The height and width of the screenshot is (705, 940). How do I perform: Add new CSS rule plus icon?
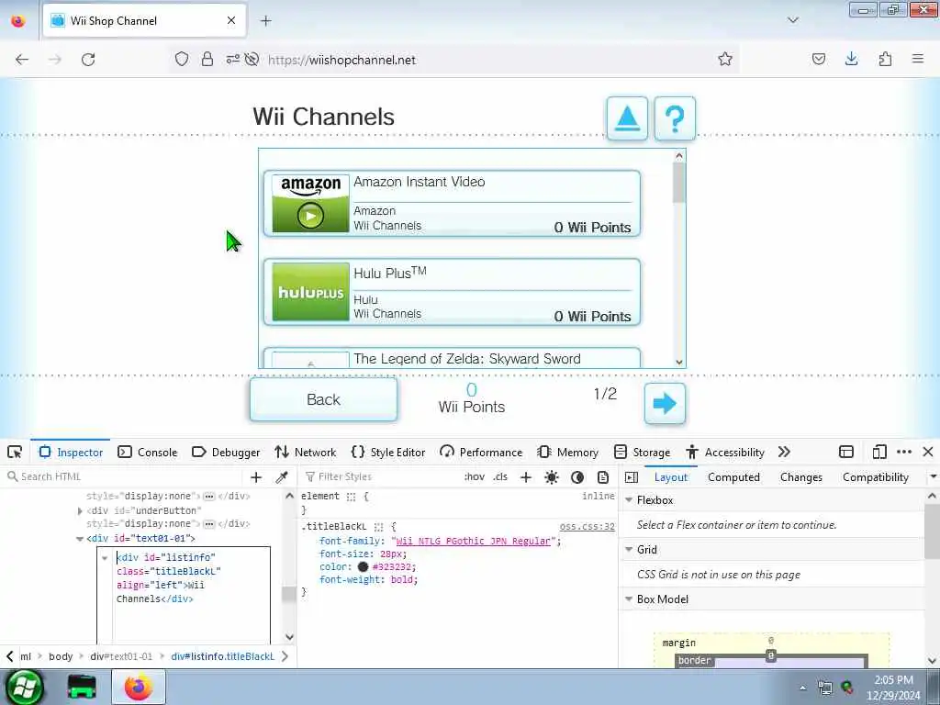pos(526,477)
